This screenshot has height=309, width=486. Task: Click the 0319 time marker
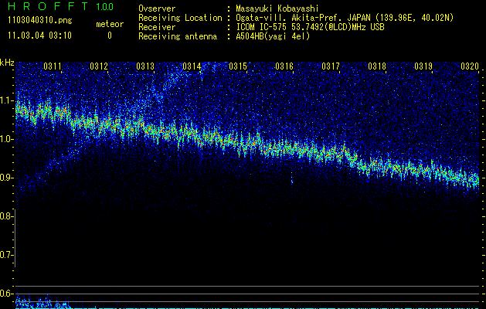tap(423, 66)
